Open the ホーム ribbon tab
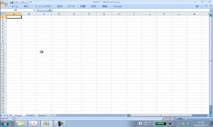 (x=15, y=6)
